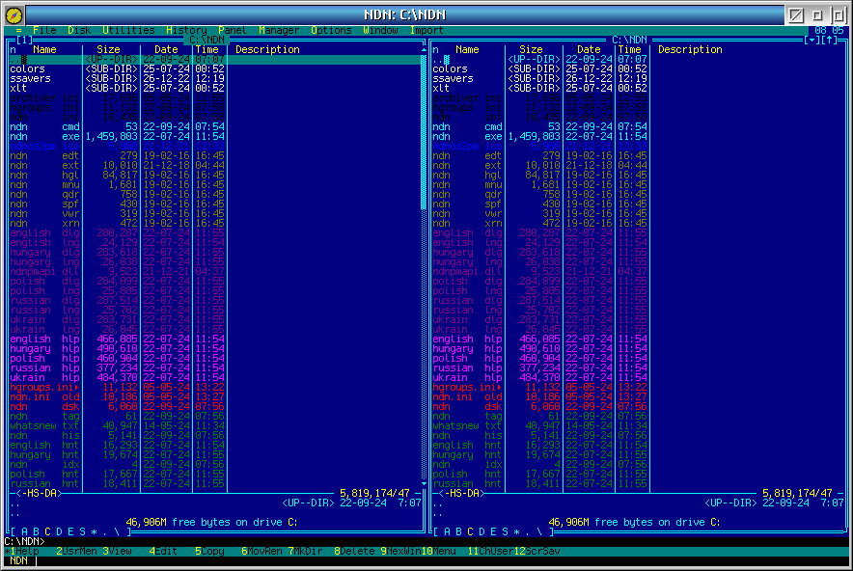Switch the left panel to drive C
The image size is (853, 571).
tap(45, 531)
